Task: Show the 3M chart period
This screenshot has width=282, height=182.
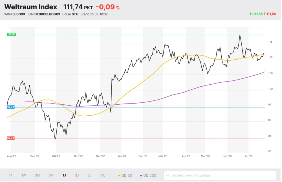Action: 37,176
